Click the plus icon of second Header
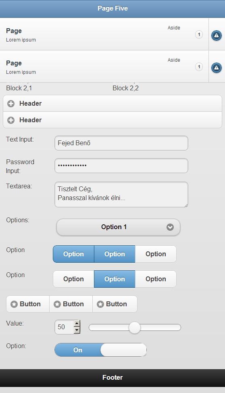 pyautogui.click(x=11, y=120)
